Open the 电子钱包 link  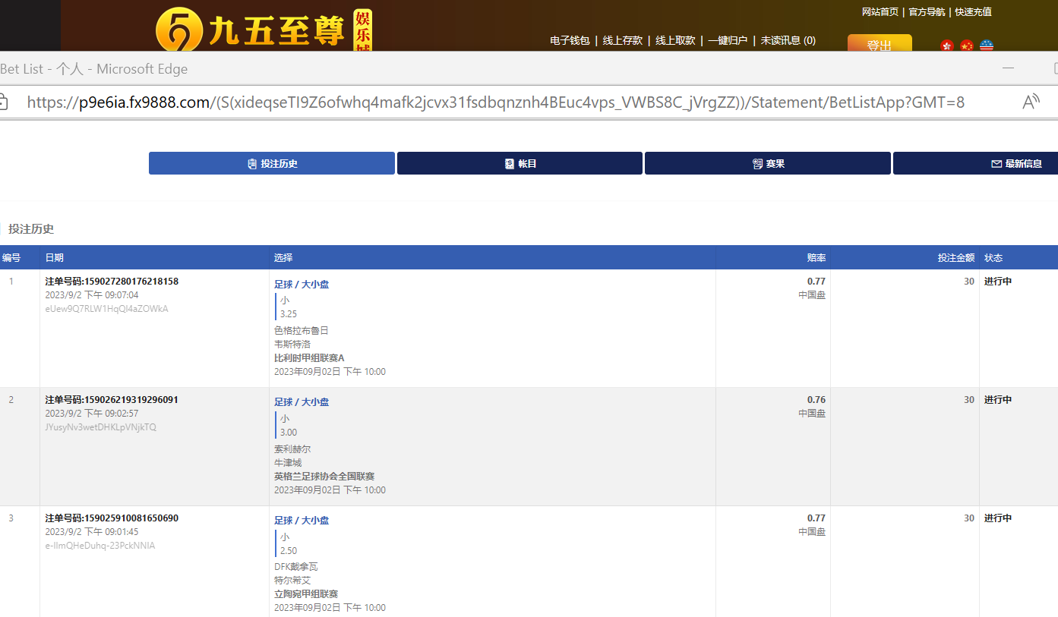[570, 40]
